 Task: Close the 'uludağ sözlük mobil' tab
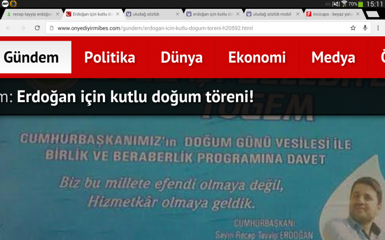(x=298, y=14)
